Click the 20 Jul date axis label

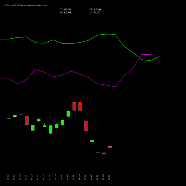[55, 177]
